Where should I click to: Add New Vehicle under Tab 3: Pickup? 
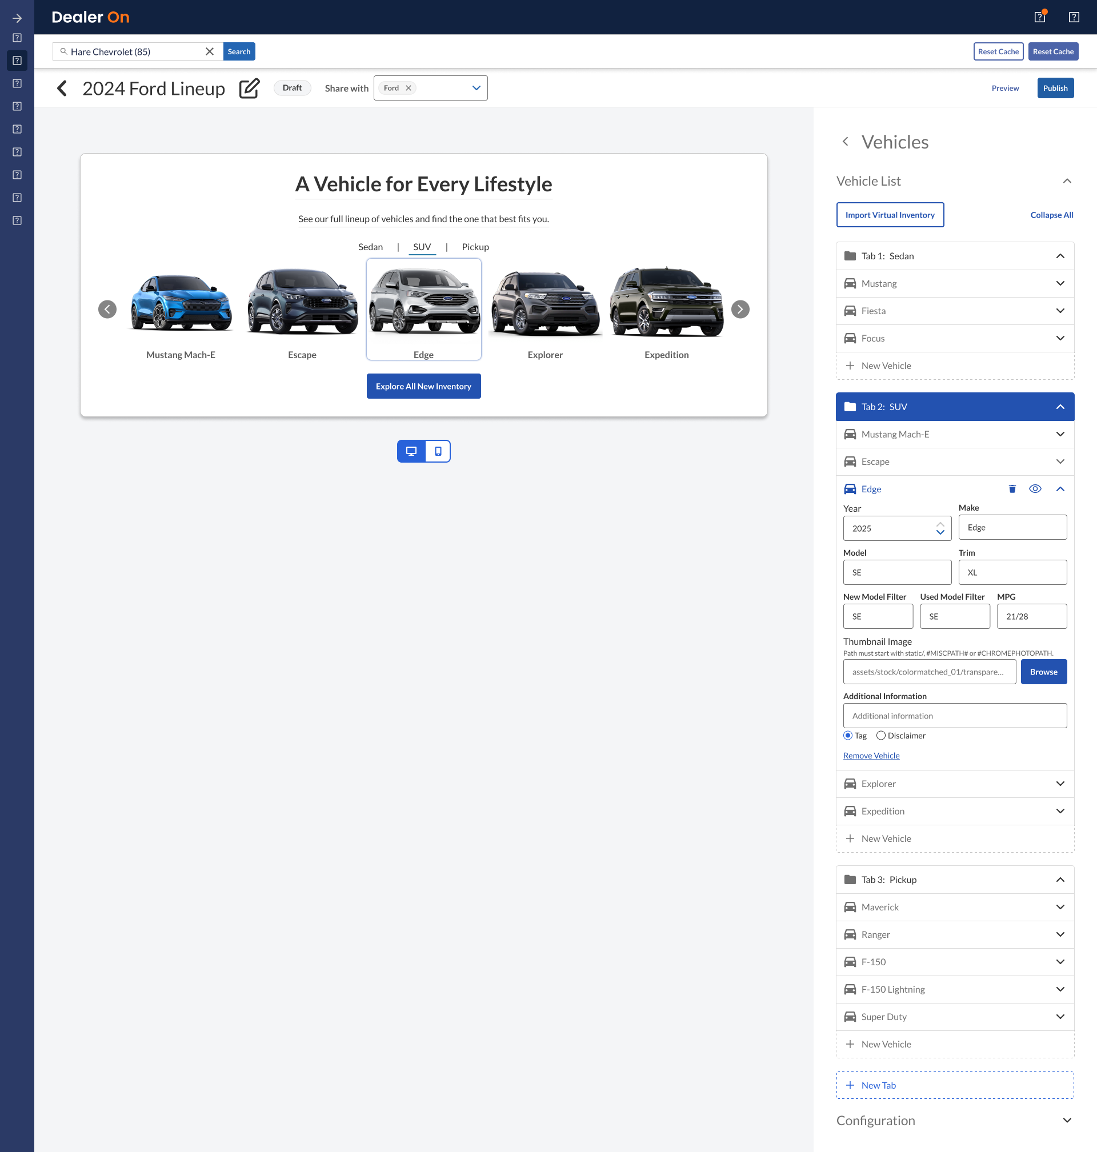(955, 1045)
